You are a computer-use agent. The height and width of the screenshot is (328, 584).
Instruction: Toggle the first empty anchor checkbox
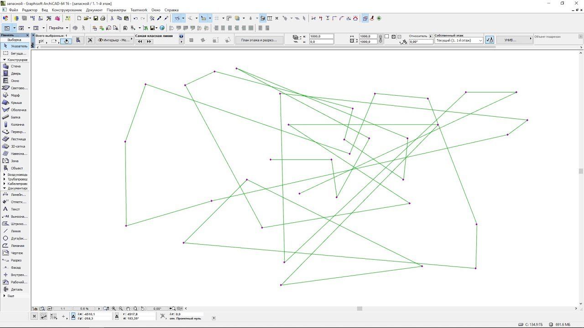(387, 36)
